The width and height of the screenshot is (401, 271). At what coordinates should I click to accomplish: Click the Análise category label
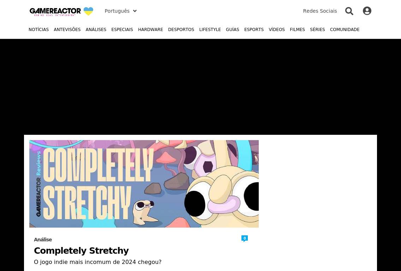[43, 240]
